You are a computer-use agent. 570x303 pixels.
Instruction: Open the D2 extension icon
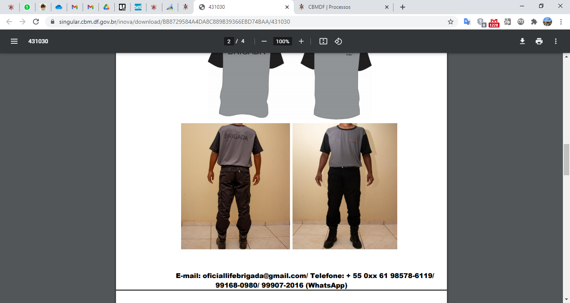[x=521, y=22]
